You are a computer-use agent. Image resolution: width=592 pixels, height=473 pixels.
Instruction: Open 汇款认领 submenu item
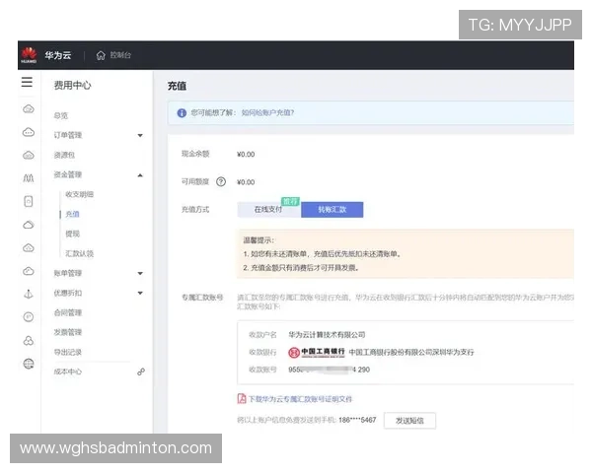pyautogui.click(x=79, y=253)
